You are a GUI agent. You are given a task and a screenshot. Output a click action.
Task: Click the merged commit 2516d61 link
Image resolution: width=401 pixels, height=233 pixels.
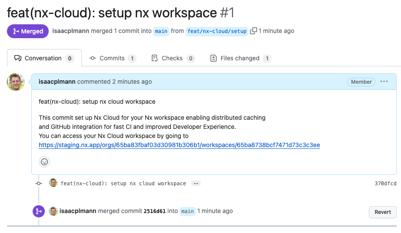pos(154,211)
